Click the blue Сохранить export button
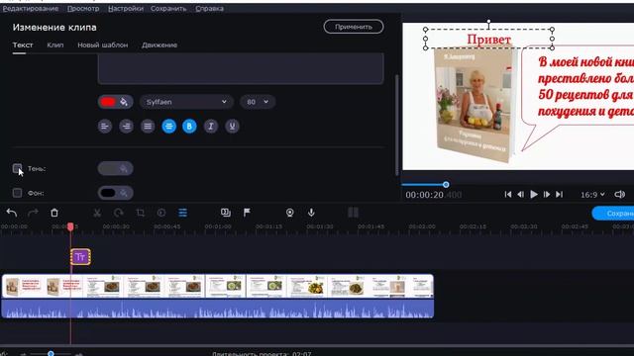Image resolution: width=634 pixels, height=356 pixels. (613, 214)
